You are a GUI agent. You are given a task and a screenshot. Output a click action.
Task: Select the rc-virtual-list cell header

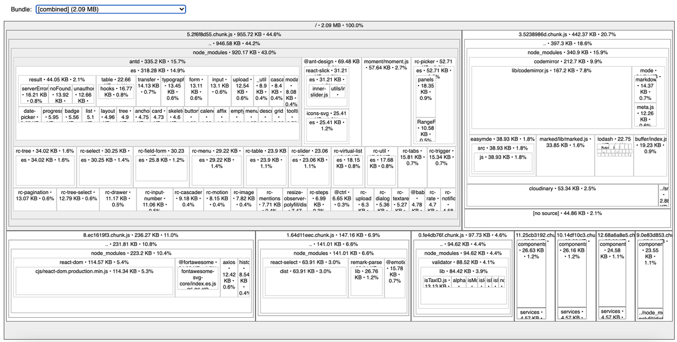(348, 151)
